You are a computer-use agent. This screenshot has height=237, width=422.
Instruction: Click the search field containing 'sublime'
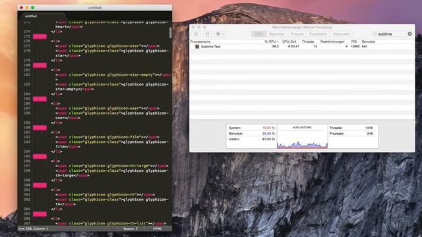pyautogui.click(x=392, y=34)
